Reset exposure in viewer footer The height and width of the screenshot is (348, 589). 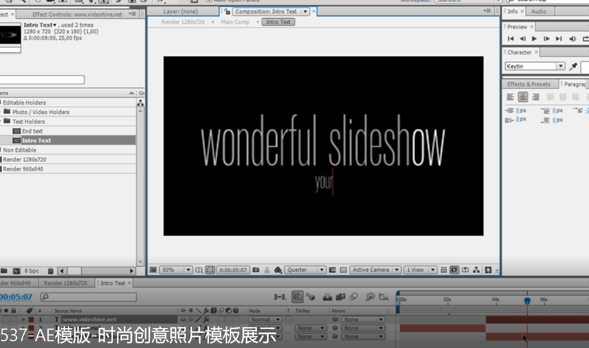point(488,270)
